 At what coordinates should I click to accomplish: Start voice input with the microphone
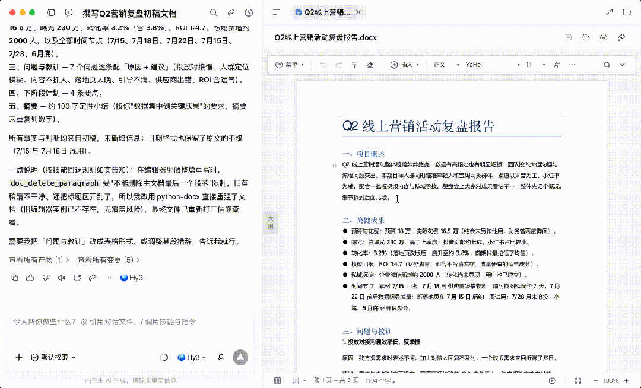pyautogui.click(x=221, y=357)
